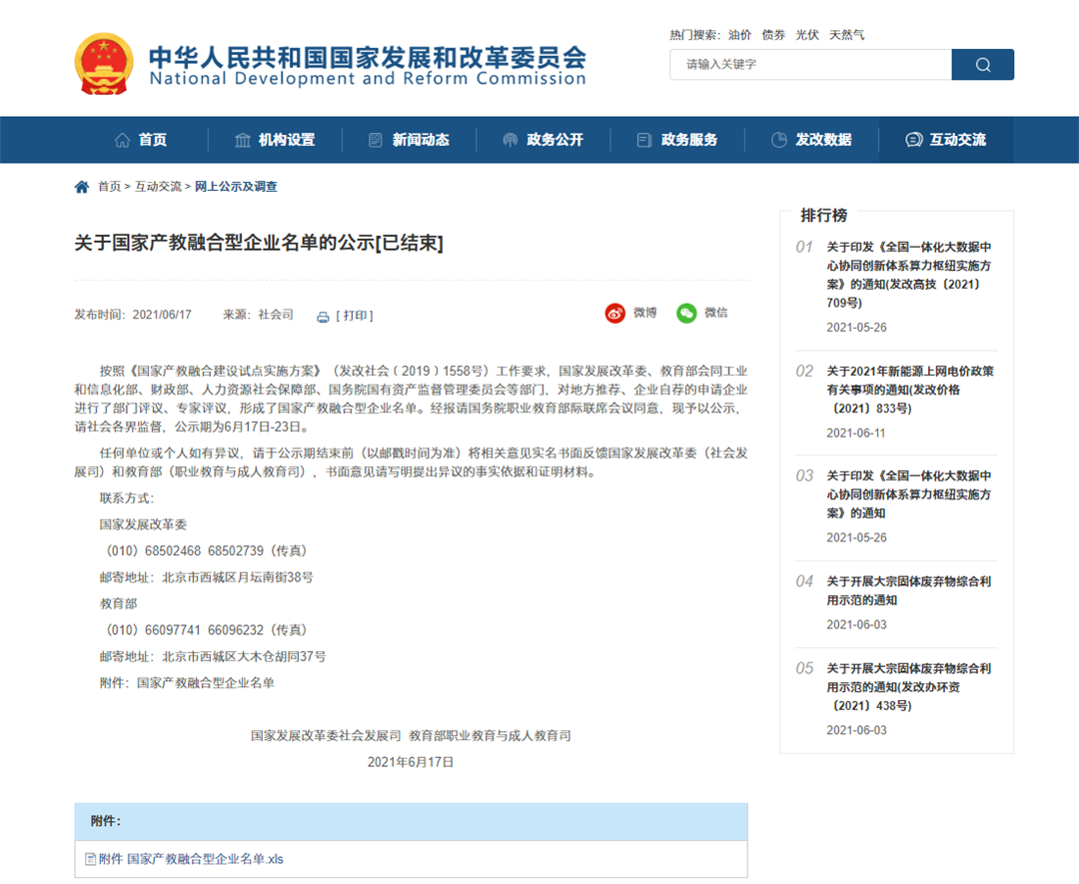This screenshot has width=1079, height=884.
Task: Select 政务公开 in the navigation bar
Action: point(542,140)
